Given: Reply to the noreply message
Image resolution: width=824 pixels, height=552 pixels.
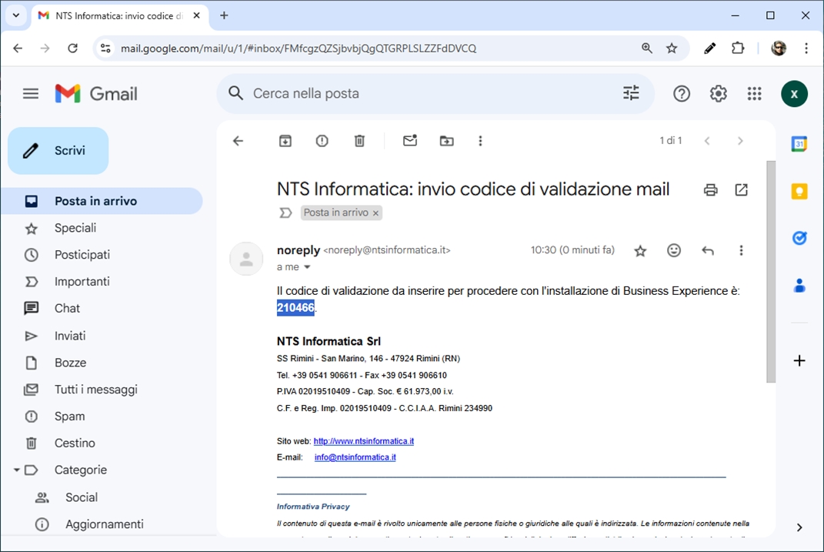Looking at the screenshot, I should point(708,251).
